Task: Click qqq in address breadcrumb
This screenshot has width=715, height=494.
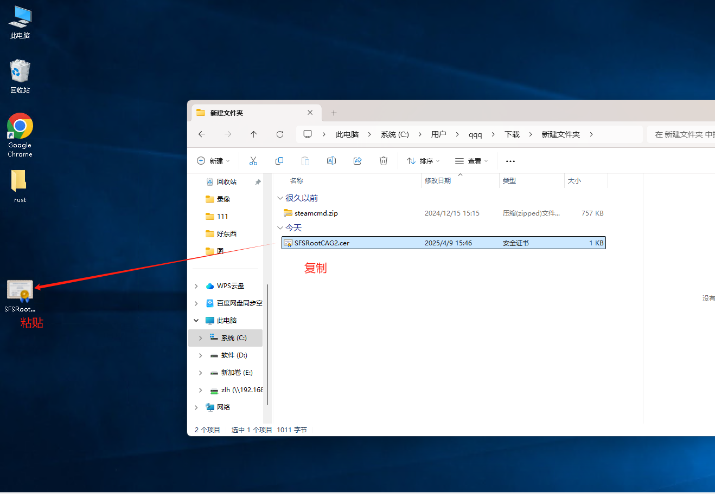Action: pos(475,134)
